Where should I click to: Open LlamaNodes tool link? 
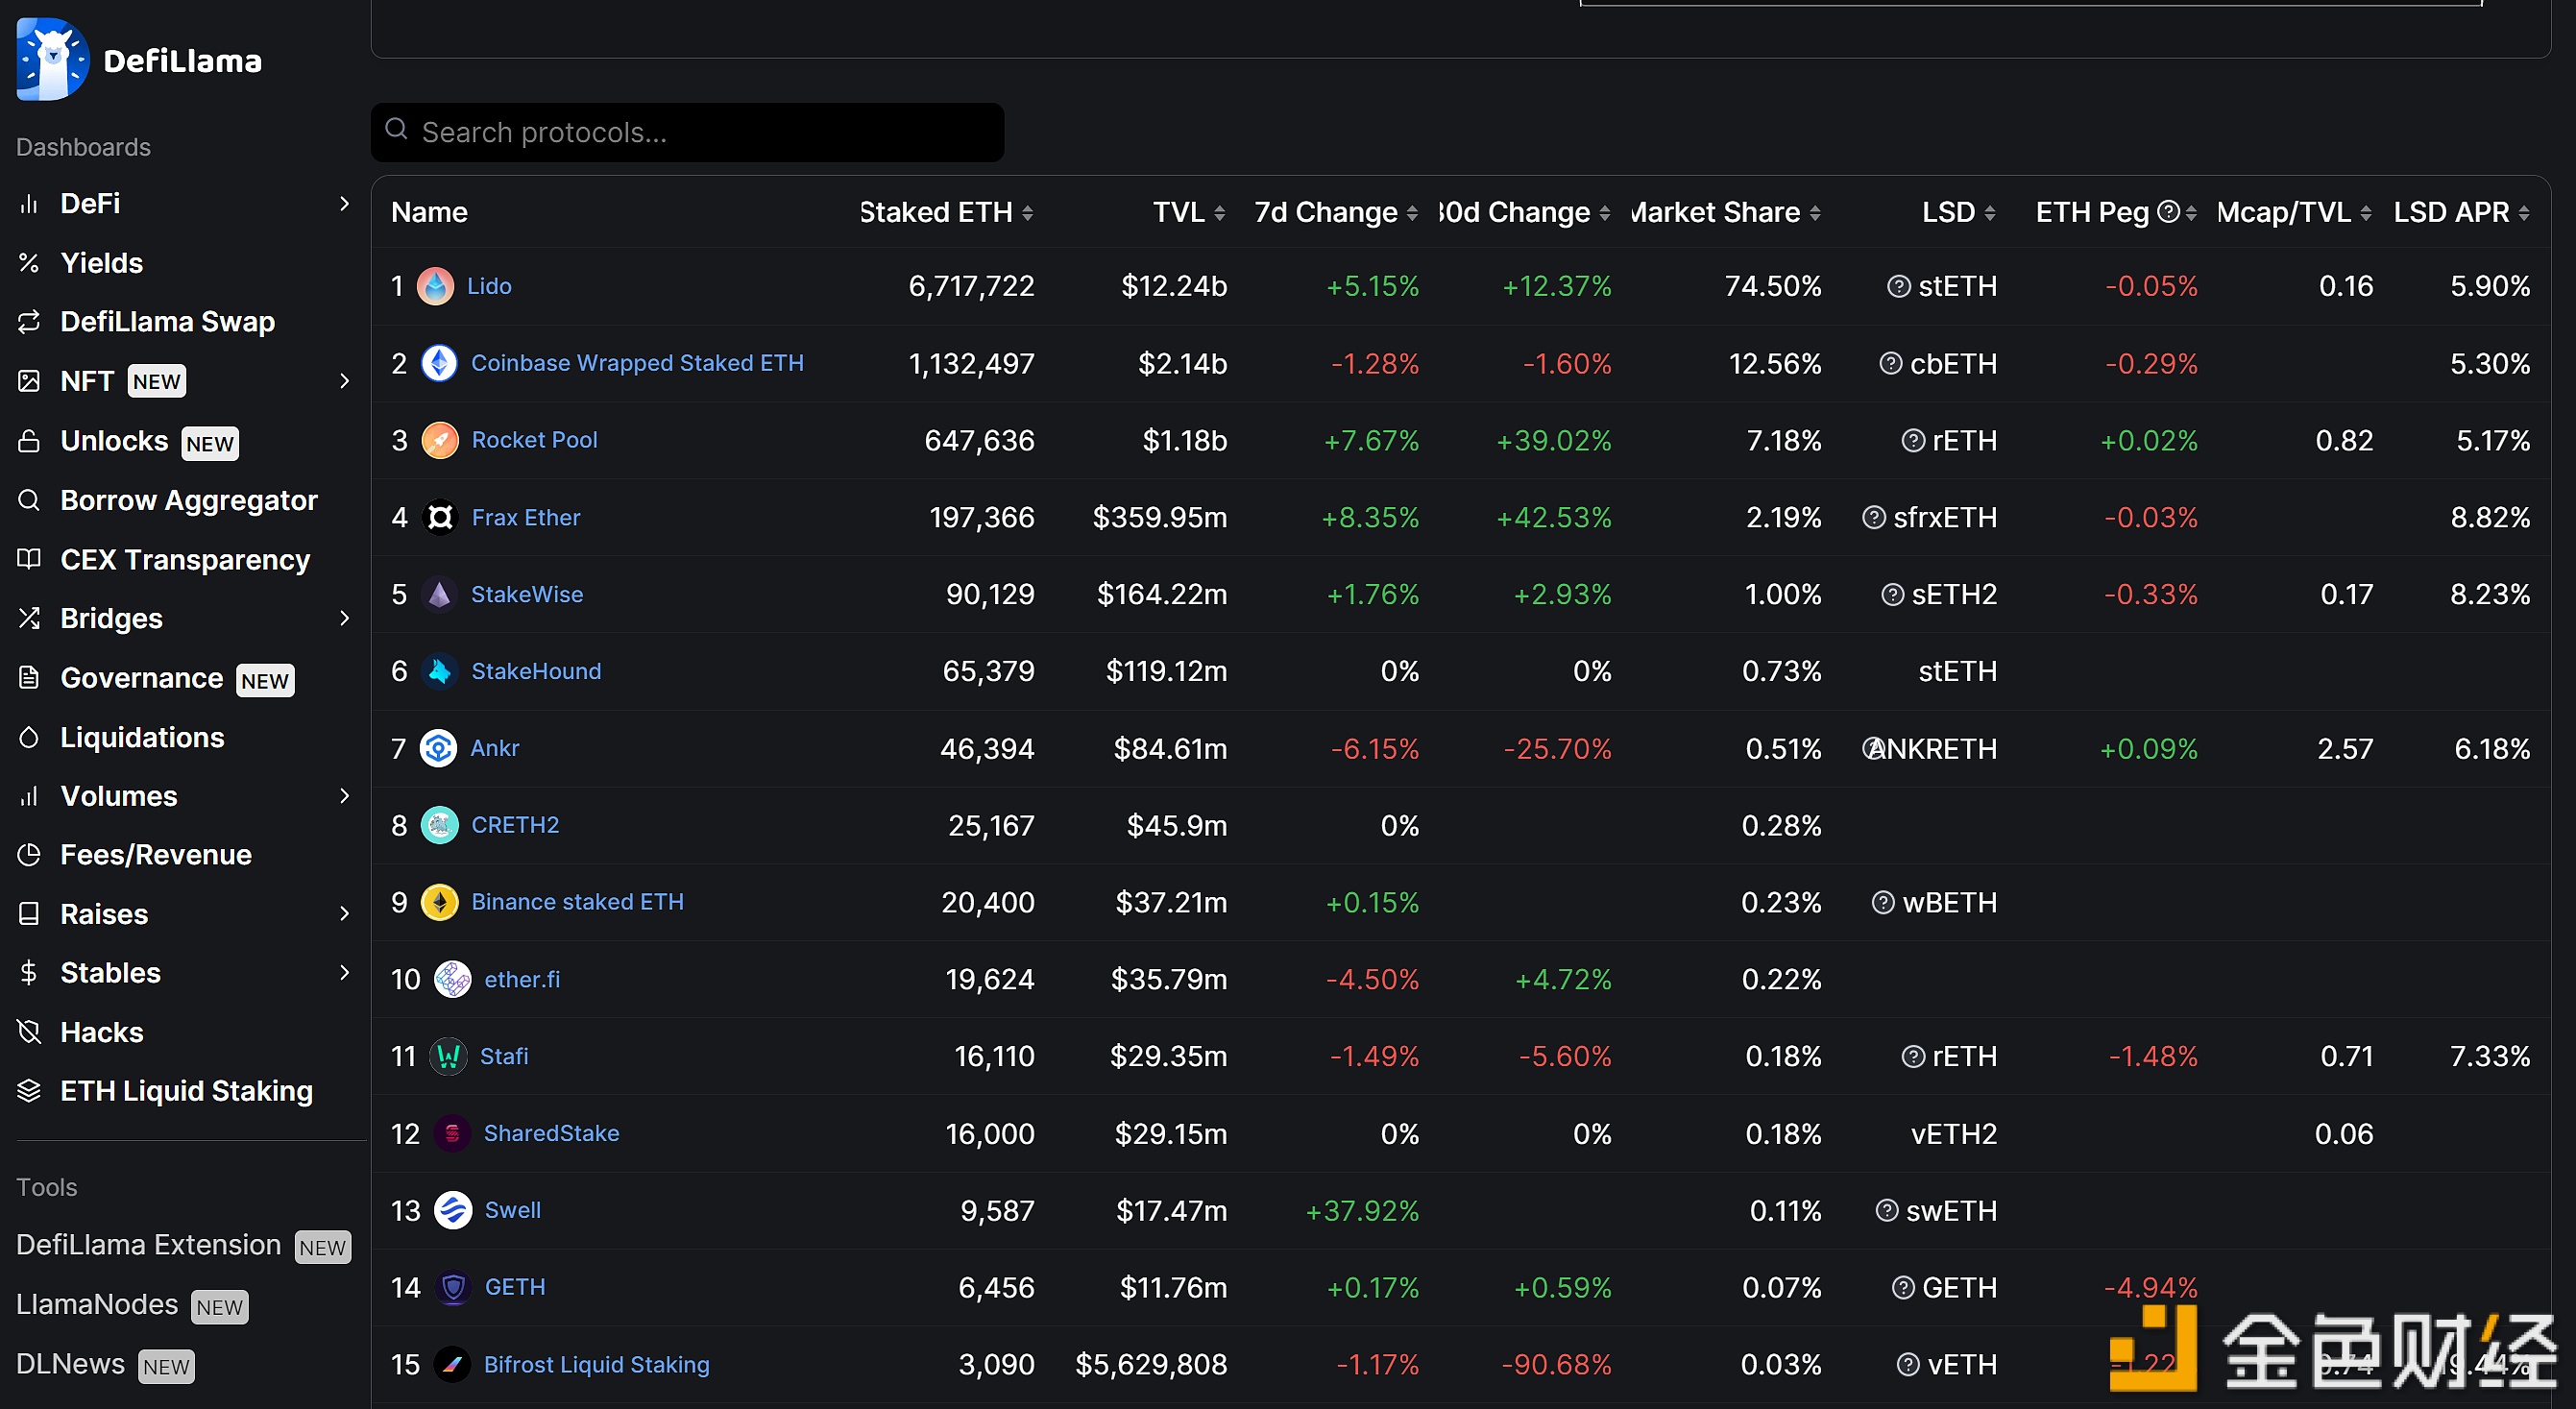coord(97,1305)
